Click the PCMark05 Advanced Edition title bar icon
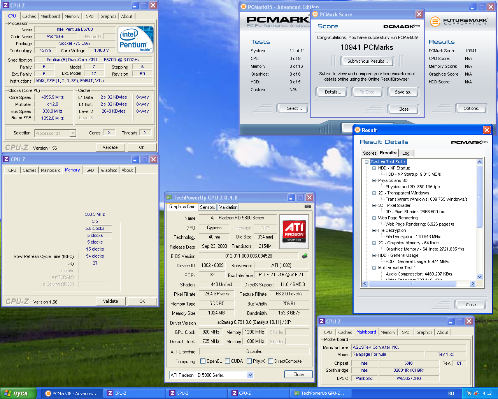498x399 pixels. [x=244, y=7]
